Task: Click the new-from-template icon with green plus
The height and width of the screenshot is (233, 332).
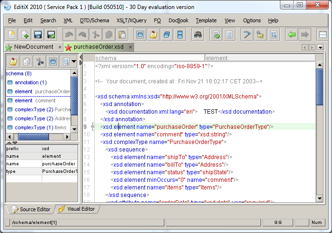Action: [x=25, y=35]
